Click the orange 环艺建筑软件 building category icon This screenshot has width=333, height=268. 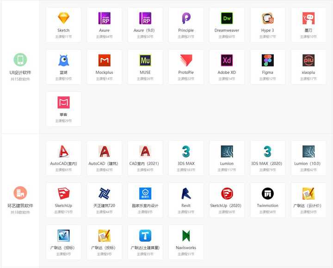click(x=20, y=193)
